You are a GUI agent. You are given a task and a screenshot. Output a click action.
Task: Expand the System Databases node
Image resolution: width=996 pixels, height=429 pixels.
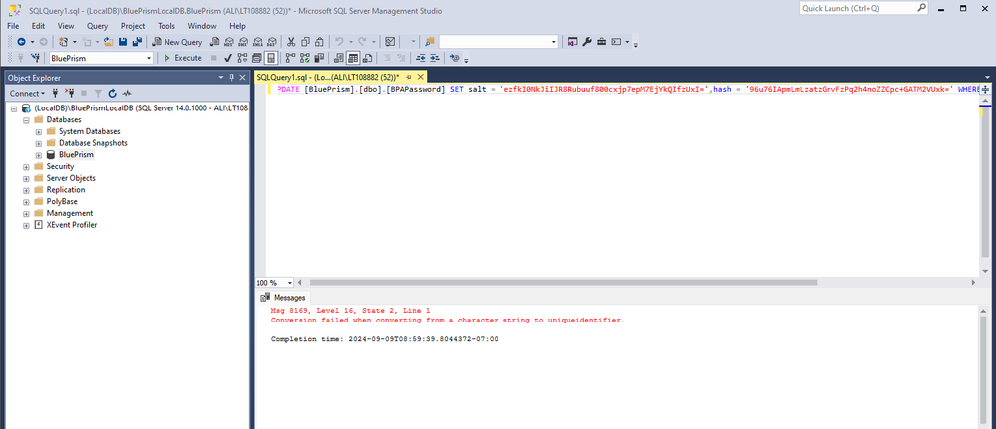[x=38, y=131]
